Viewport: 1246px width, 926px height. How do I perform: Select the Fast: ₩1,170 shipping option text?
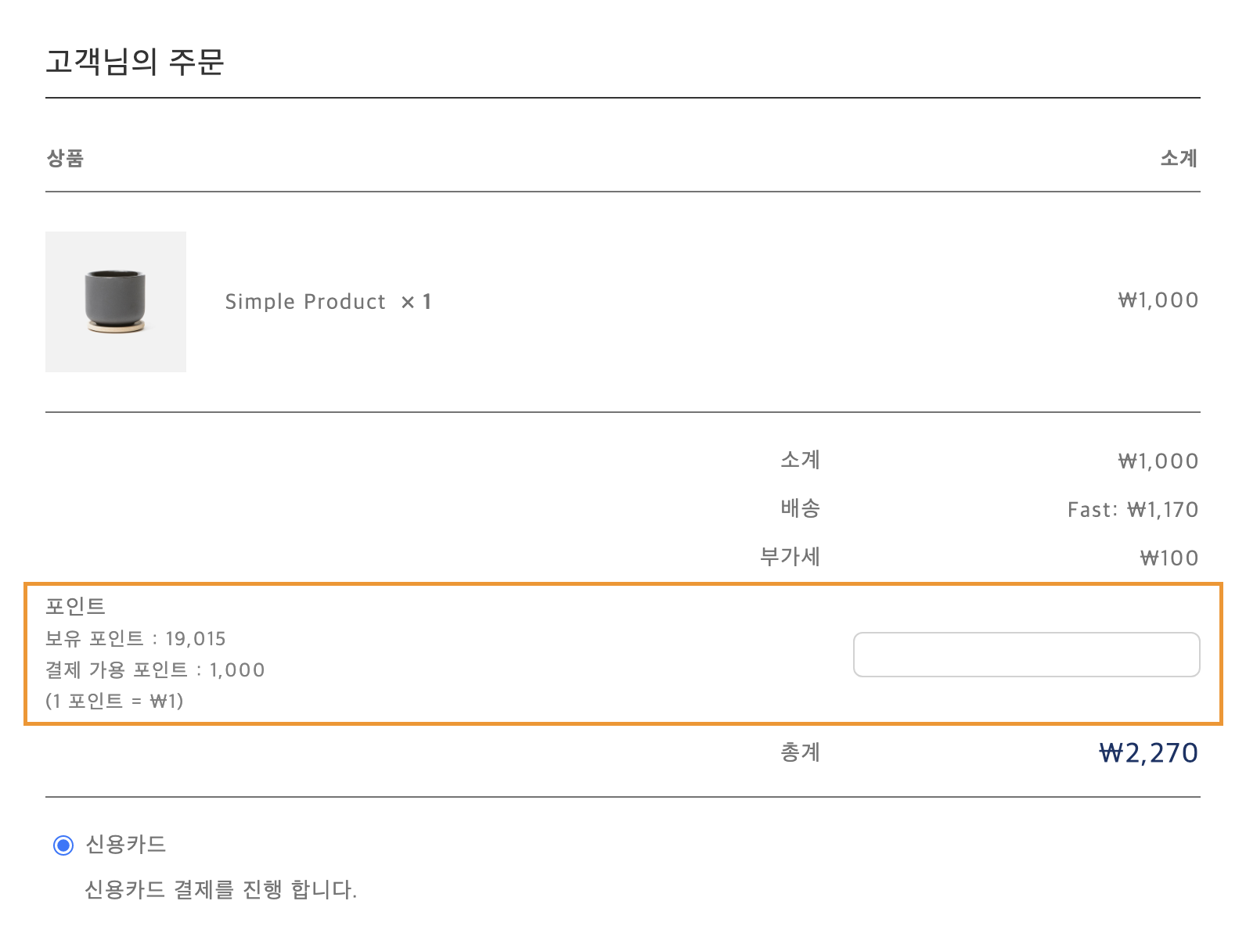tap(1133, 510)
